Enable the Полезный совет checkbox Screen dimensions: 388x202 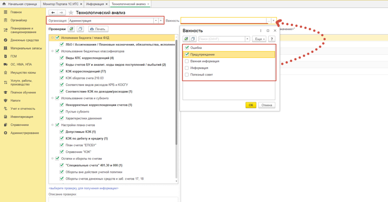coord(187,75)
